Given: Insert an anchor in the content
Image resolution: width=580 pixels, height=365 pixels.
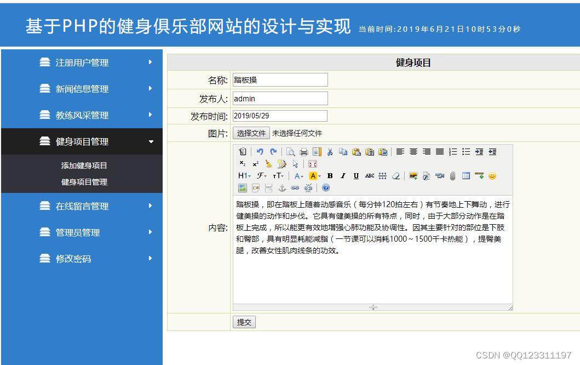Looking at the screenshot, I should 282,187.
